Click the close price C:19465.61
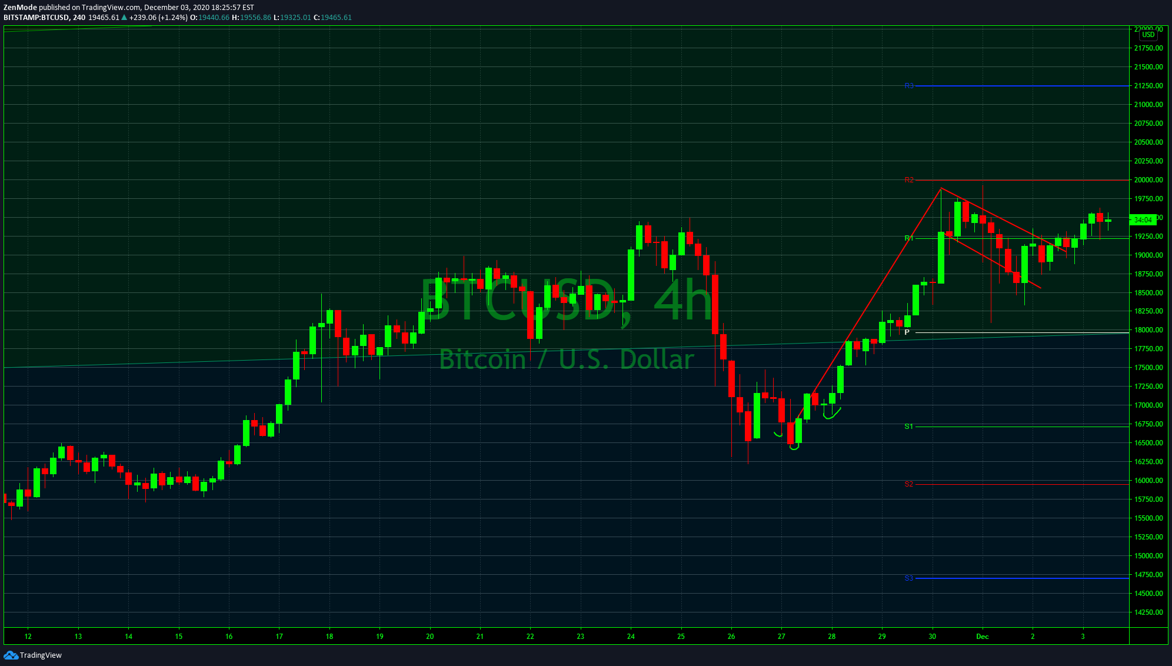1172x666 pixels. click(332, 18)
